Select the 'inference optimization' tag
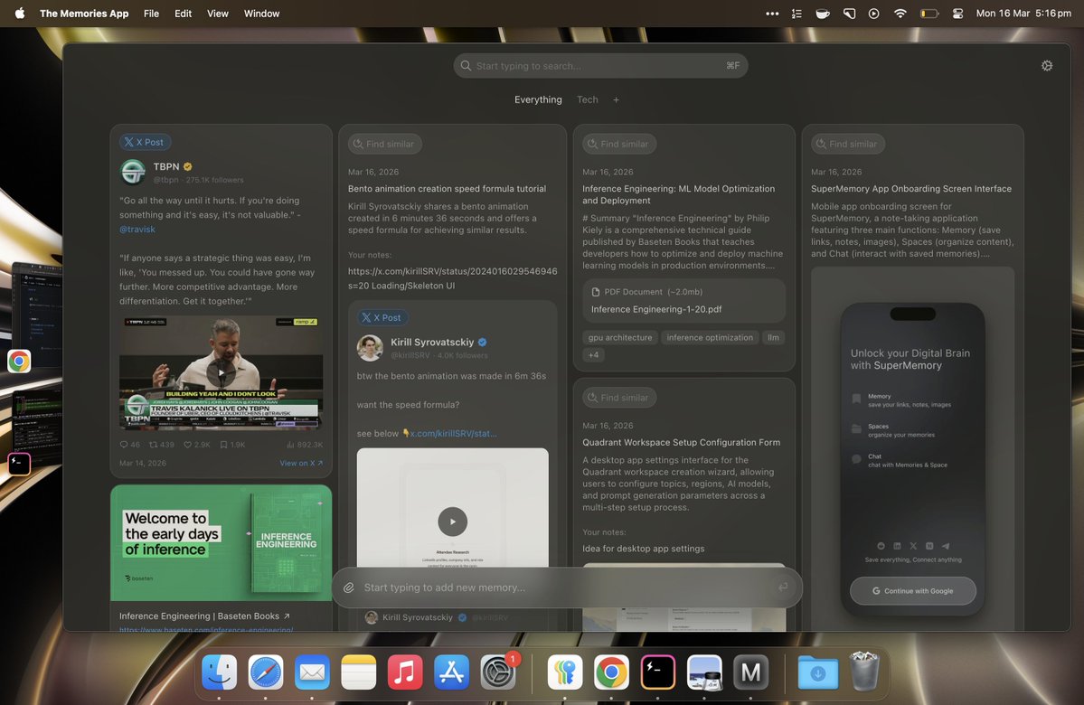 710,337
